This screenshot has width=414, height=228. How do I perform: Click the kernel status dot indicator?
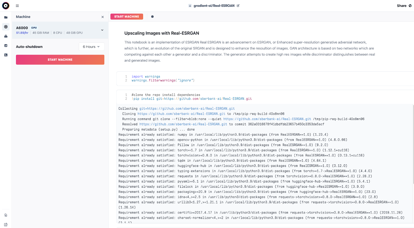pos(152,17)
